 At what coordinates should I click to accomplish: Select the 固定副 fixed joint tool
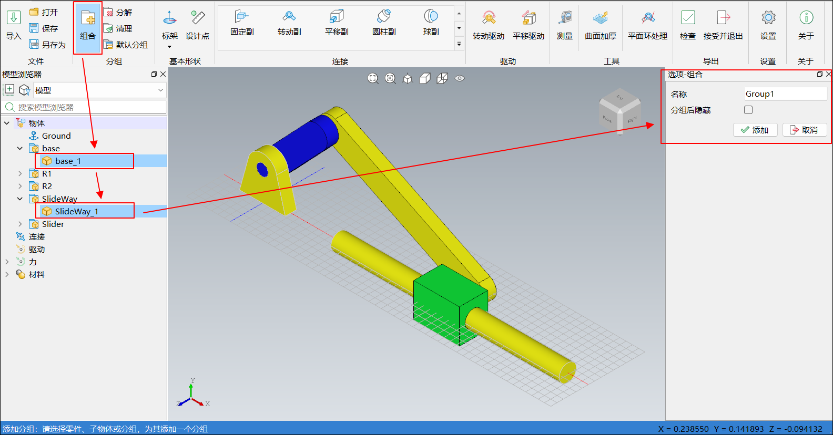click(242, 24)
